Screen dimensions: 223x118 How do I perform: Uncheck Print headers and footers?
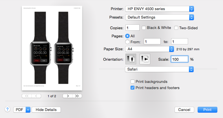click(133, 88)
